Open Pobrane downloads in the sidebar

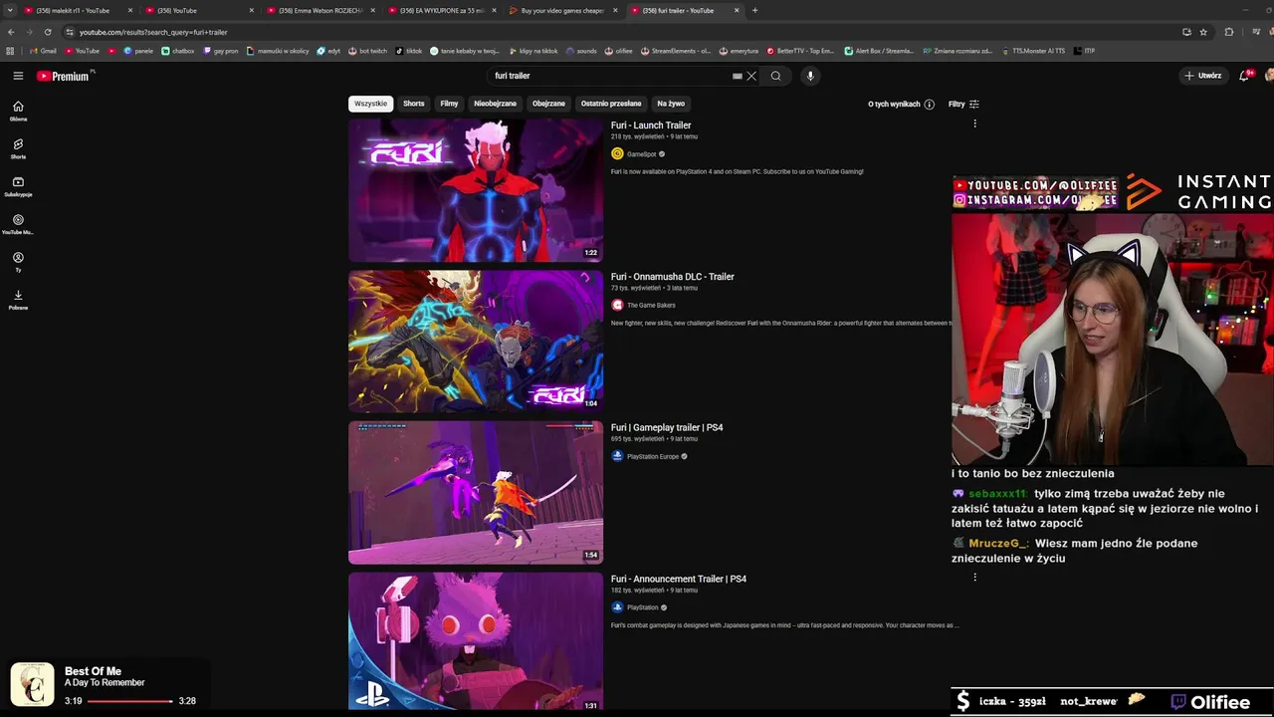pyautogui.click(x=18, y=300)
